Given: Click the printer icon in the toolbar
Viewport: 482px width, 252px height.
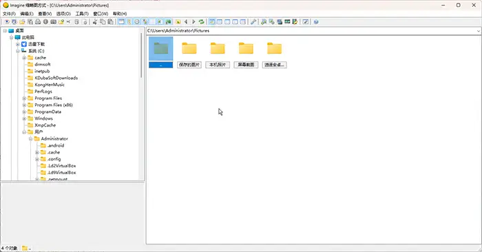Looking at the screenshot, I should [x=38, y=22].
